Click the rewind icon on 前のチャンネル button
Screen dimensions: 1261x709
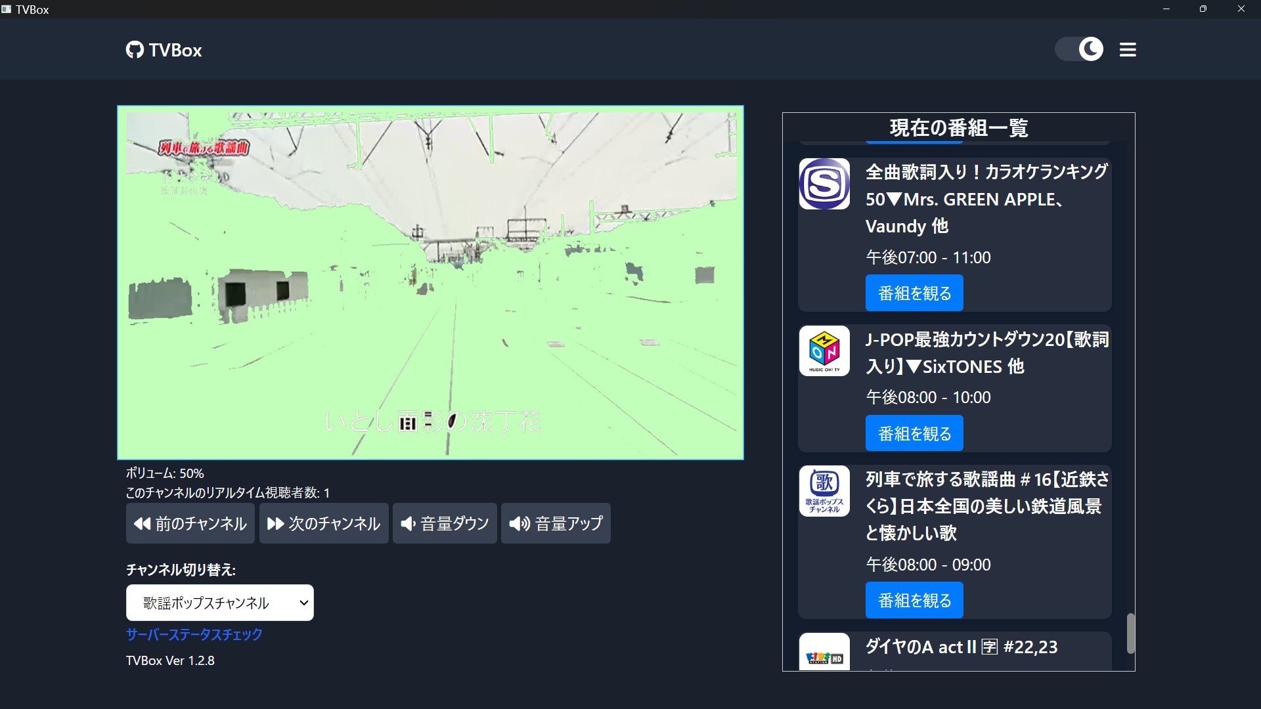tap(141, 523)
